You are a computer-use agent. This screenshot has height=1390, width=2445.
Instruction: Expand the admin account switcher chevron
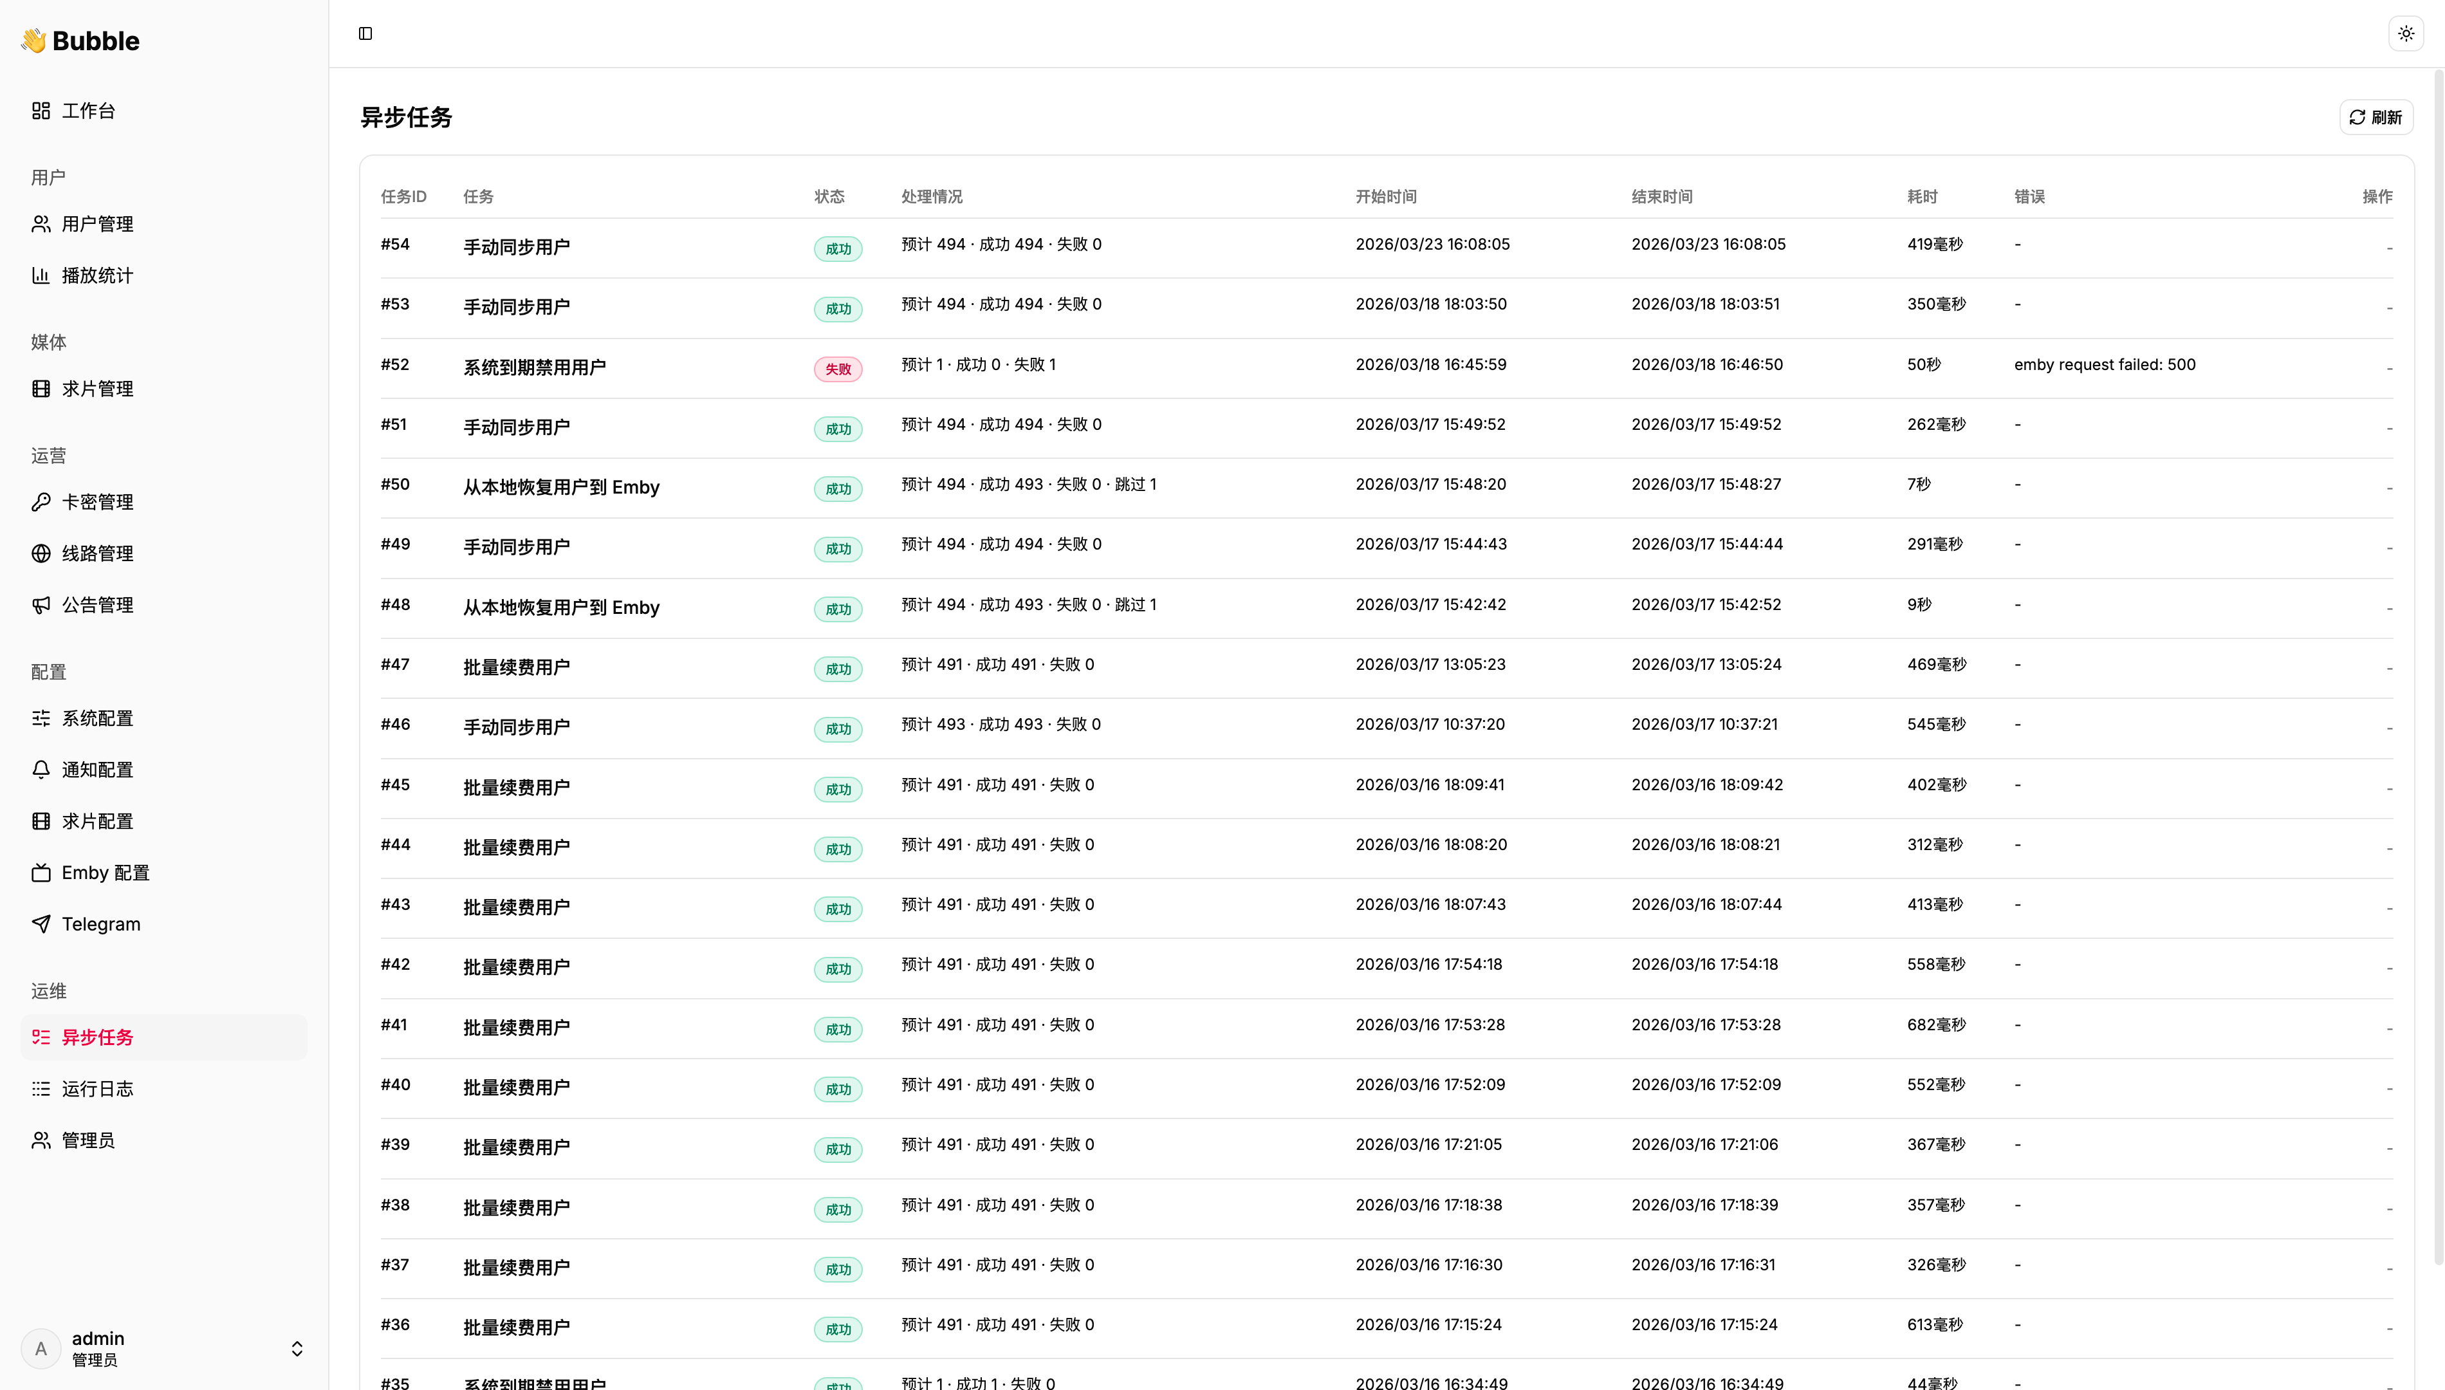(x=297, y=1348)
